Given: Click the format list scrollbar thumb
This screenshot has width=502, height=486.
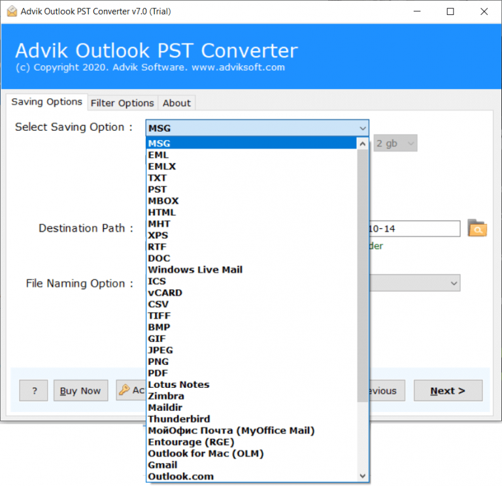Looking at the screenshot, I should [362, 275].
